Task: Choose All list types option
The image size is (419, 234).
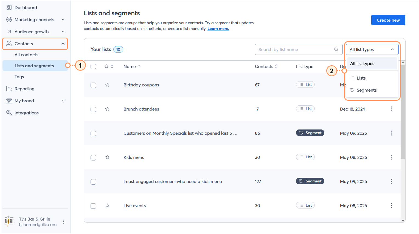Action: [372, 63]
